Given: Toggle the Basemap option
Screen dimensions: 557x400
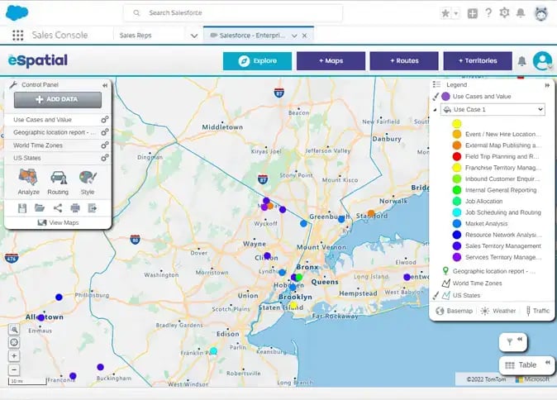Looking at the screenshot, I should click(455, 311).
